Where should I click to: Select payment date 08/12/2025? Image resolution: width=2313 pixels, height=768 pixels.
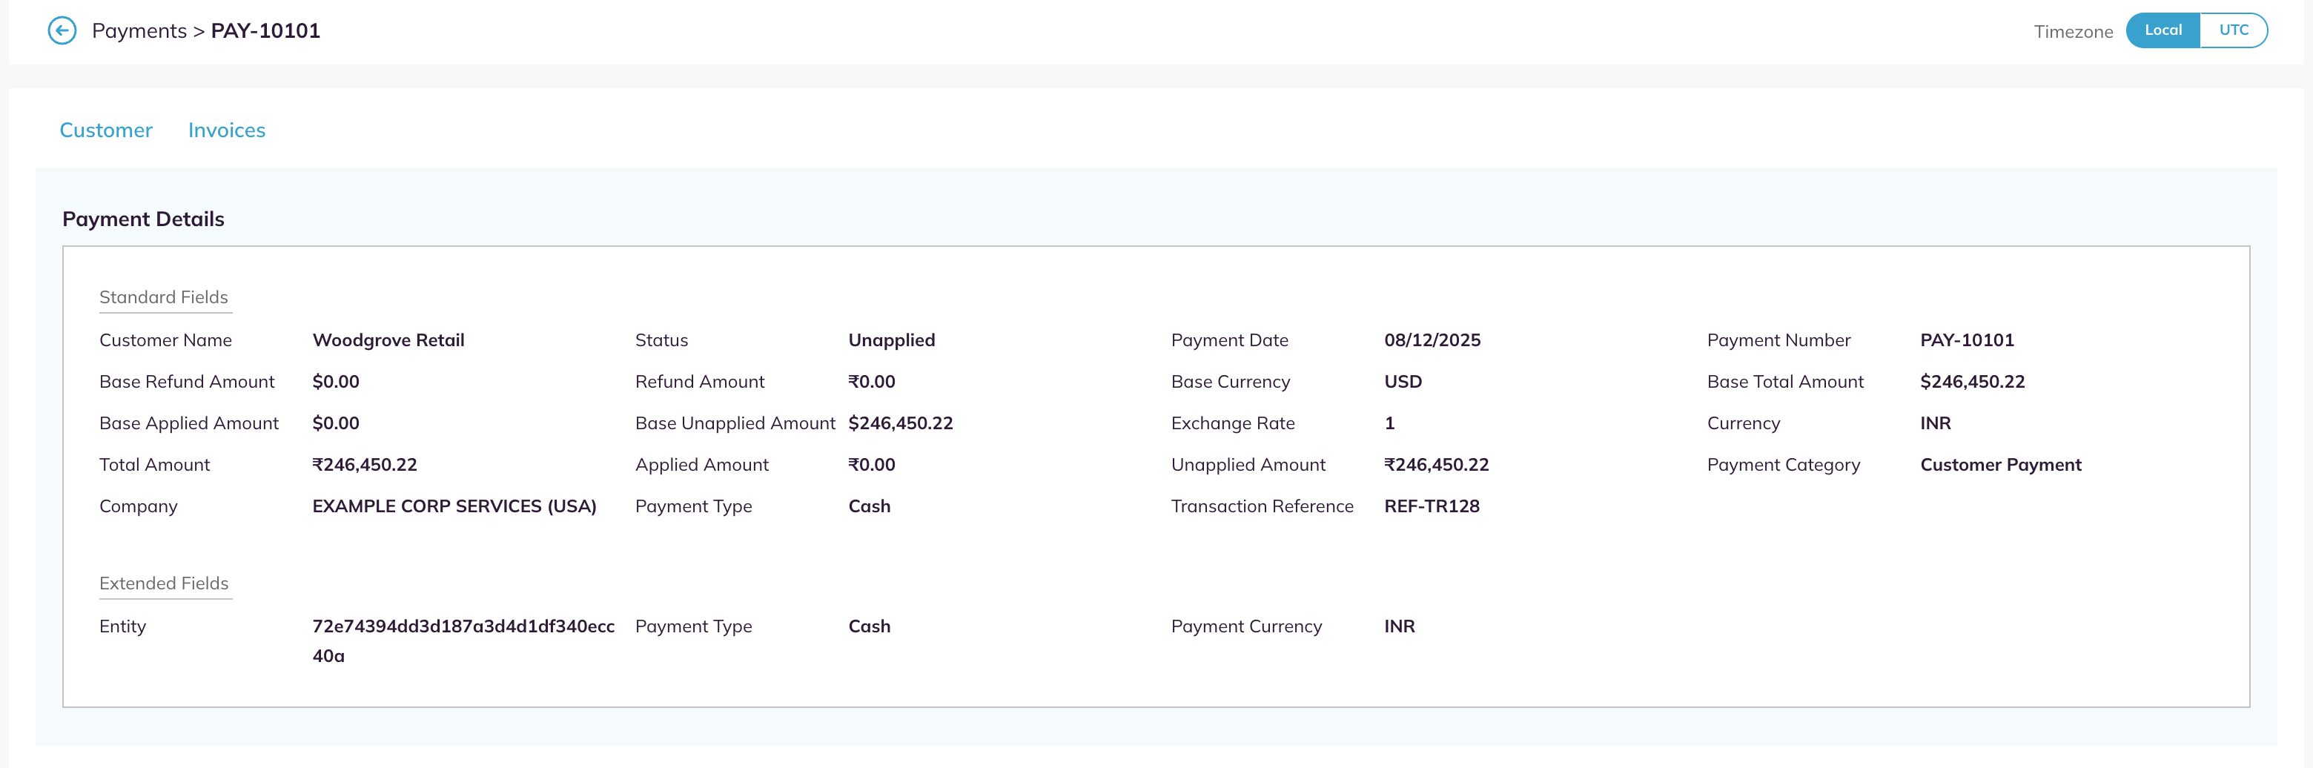click(1432, 340)
